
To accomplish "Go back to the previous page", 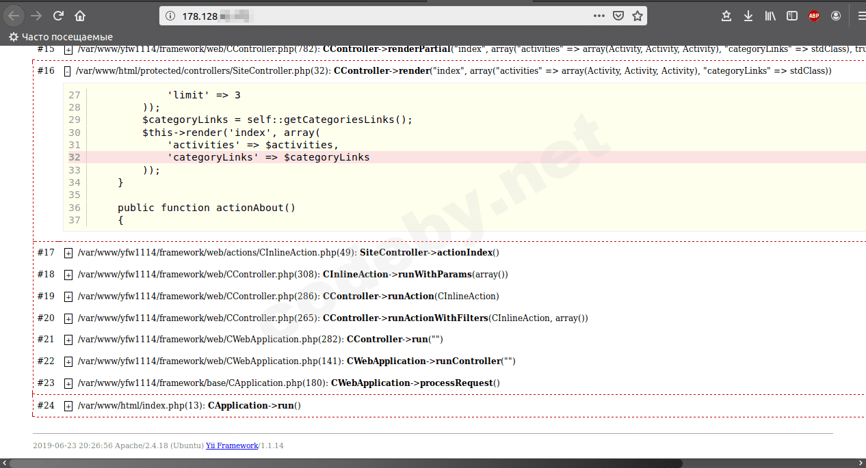I will point(14,16).
